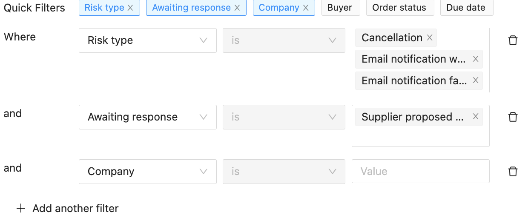
Task: Click the Company Value input field
Action: pos(421,172)
